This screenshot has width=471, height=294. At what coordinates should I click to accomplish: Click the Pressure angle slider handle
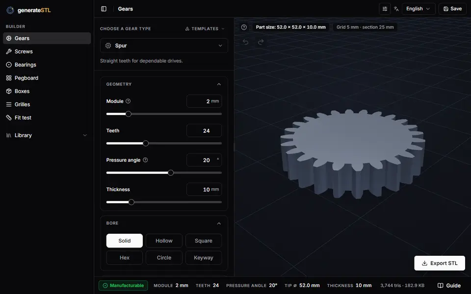(x=171, y=173)
